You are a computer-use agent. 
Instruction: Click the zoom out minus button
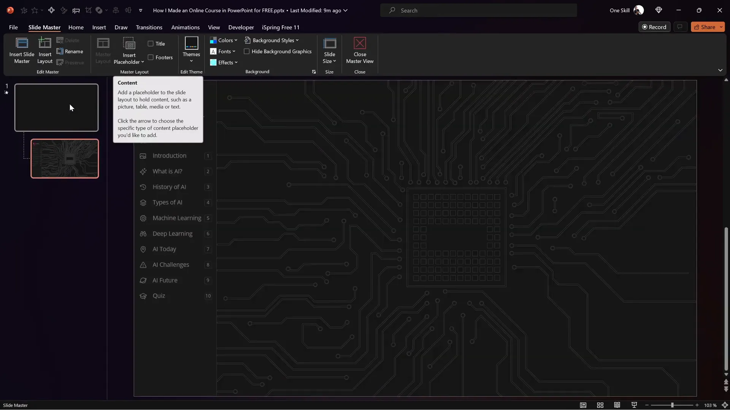(x=647, y=405)
